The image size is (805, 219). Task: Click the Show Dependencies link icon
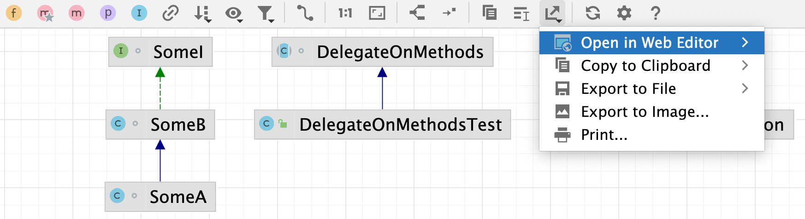pos(170,13)
